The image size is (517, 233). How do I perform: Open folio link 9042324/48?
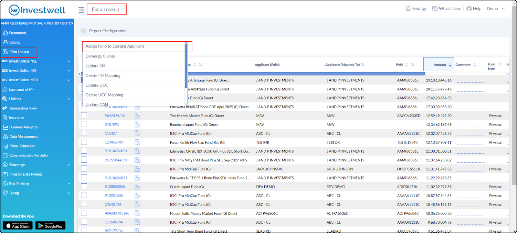tap(115, 116)
